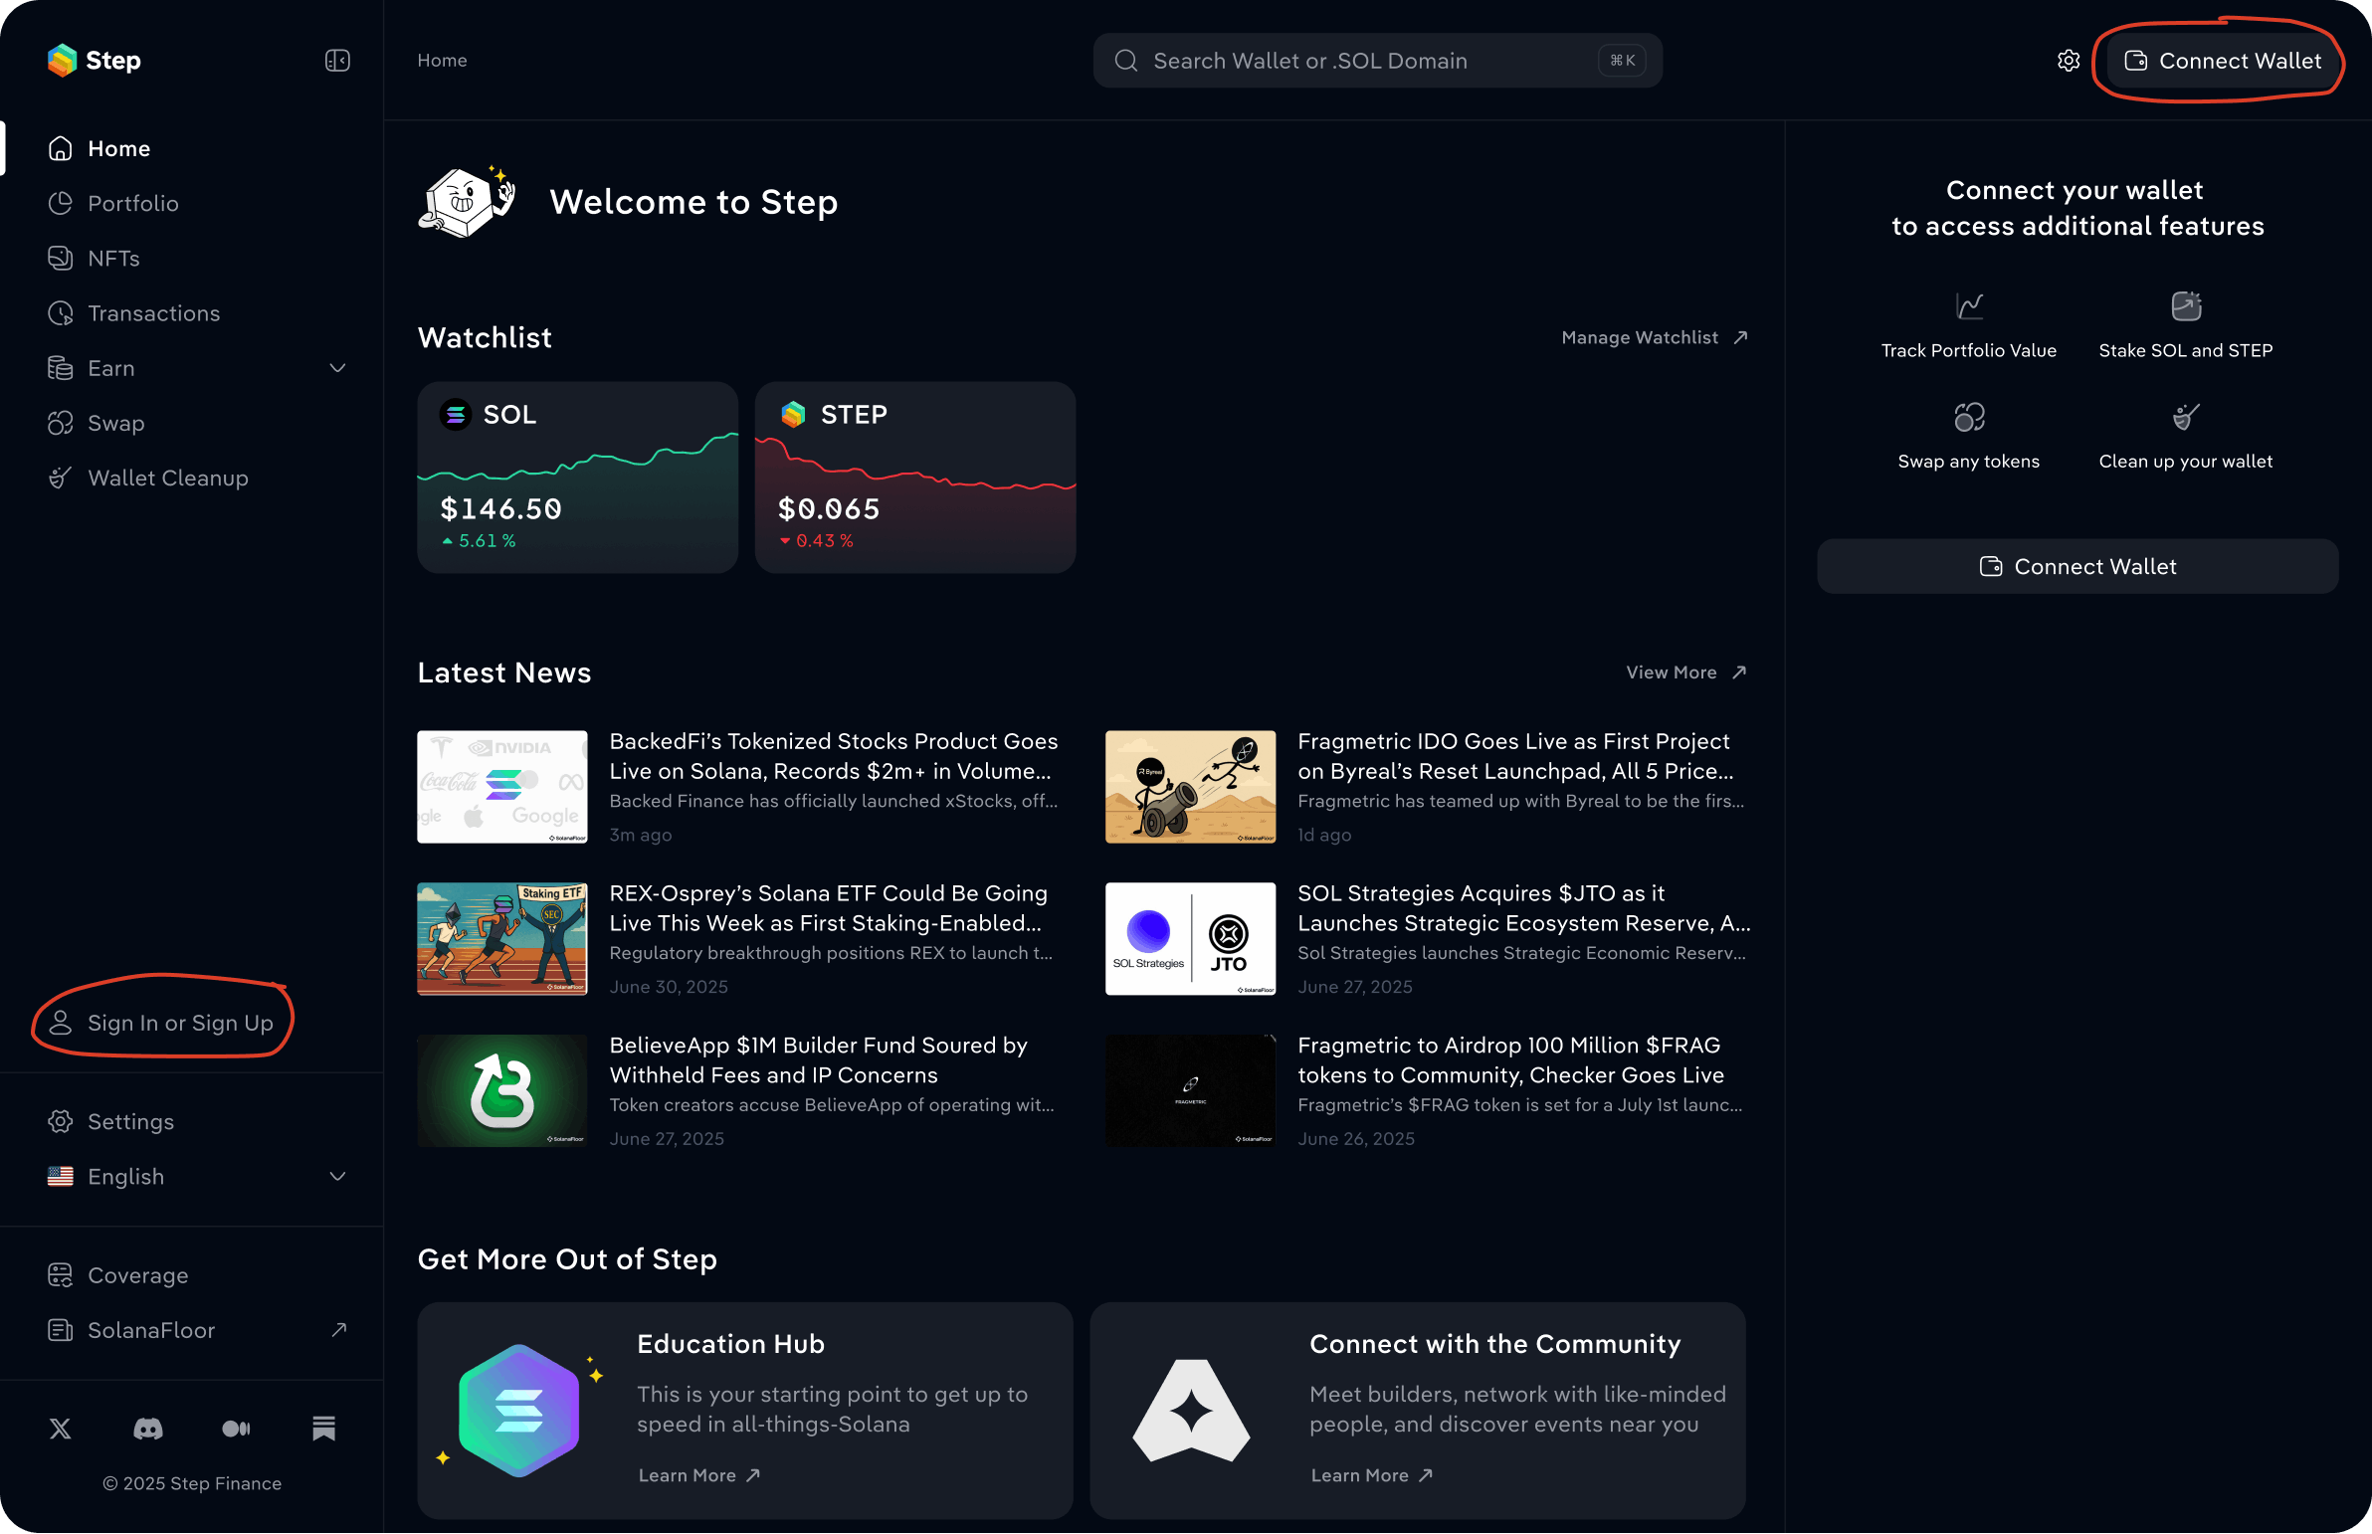Open the SOL watchlist price card
This screenshot has width=2372, height=1534.
tap(578, 478)
